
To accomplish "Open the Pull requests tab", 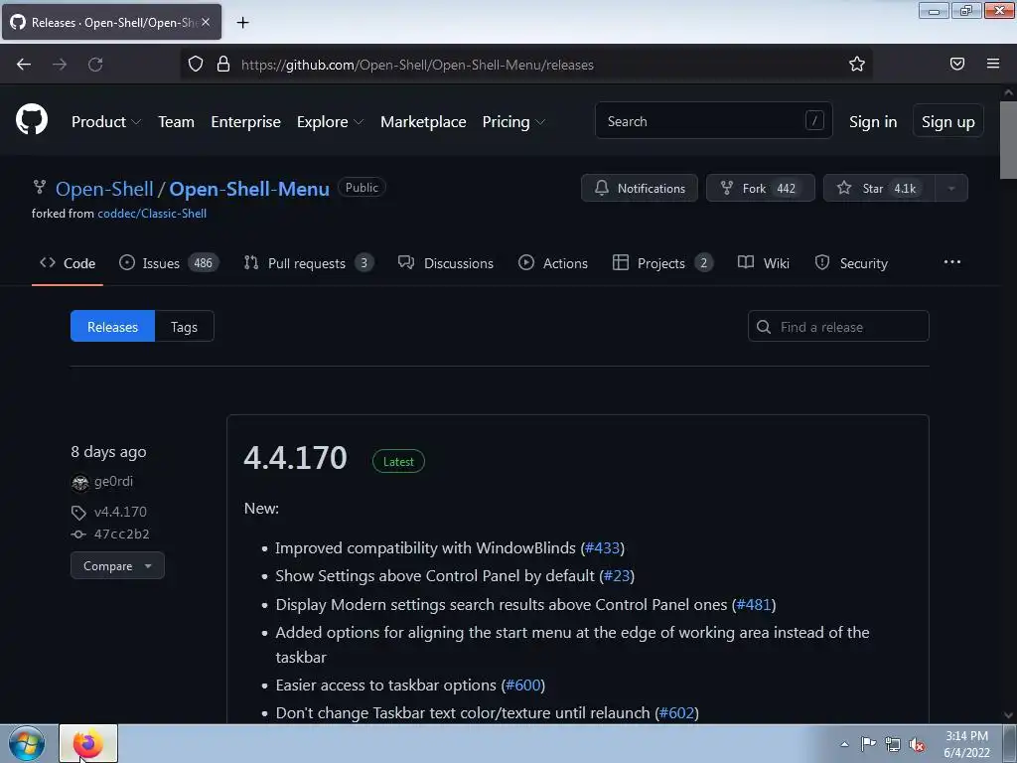I will (308, 262).
